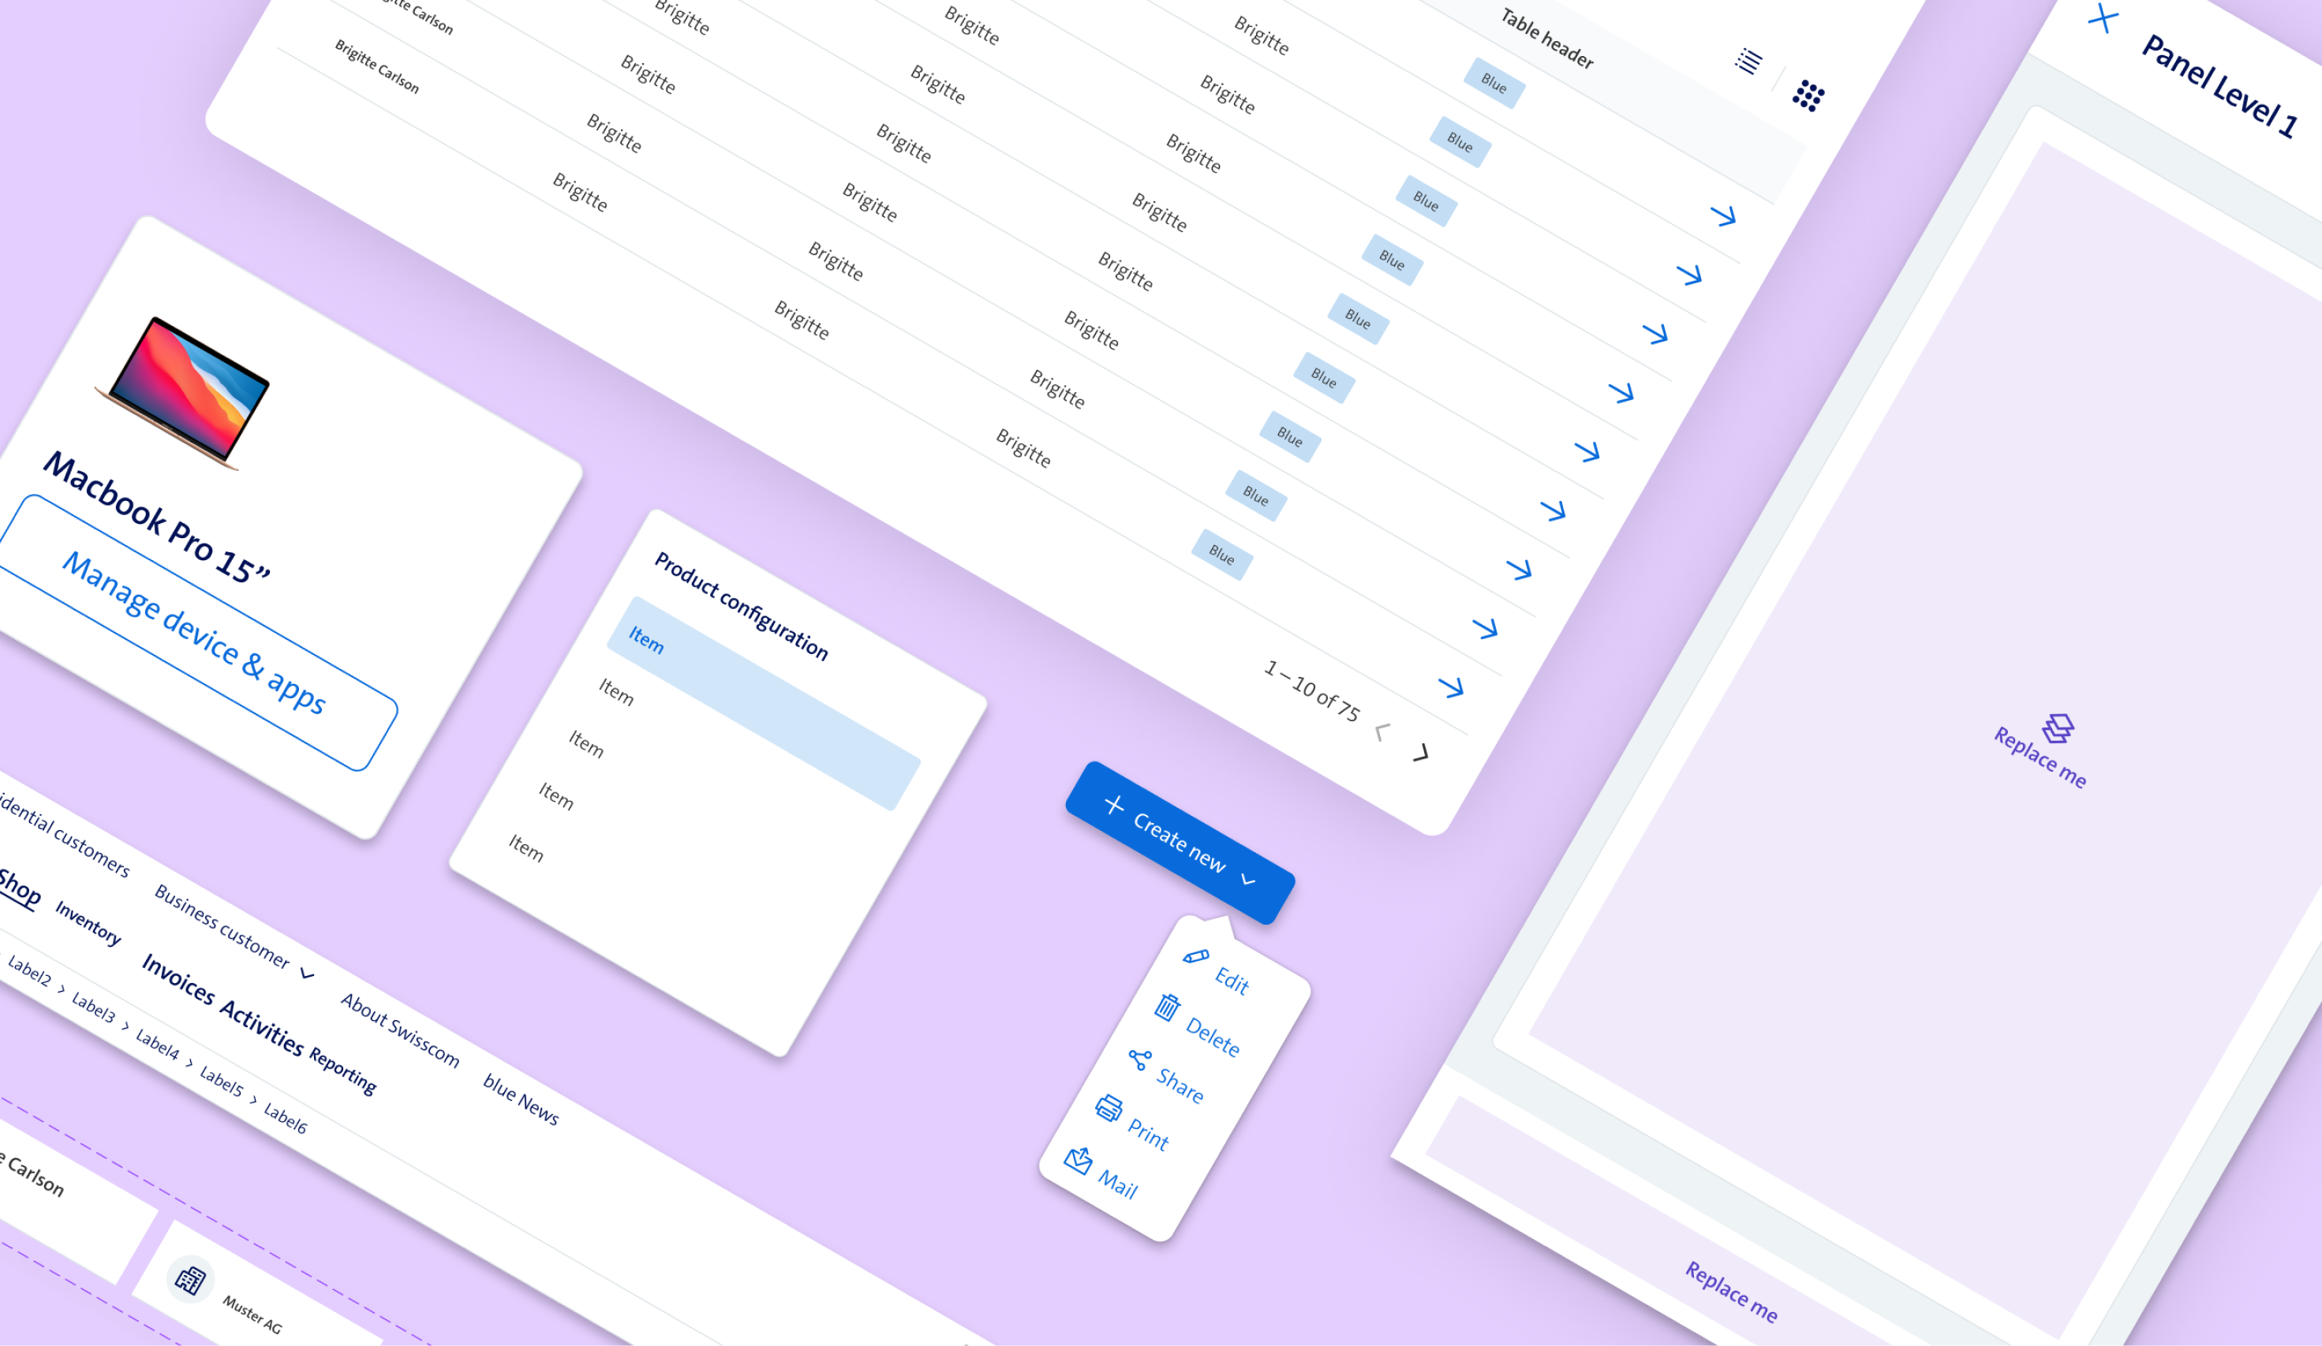Click Muster AG building icon

(191, 1280)
